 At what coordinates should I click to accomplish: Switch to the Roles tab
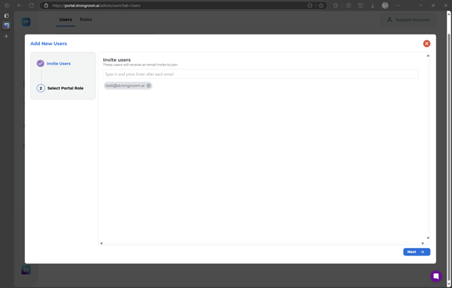tap(86, 20)
